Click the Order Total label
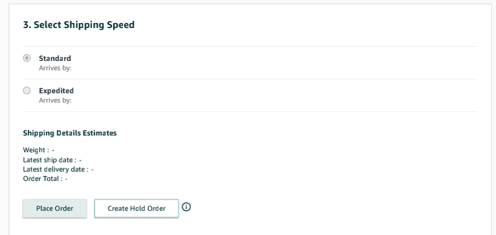Screen dimensions: 496x235 (x=43, y=179)
